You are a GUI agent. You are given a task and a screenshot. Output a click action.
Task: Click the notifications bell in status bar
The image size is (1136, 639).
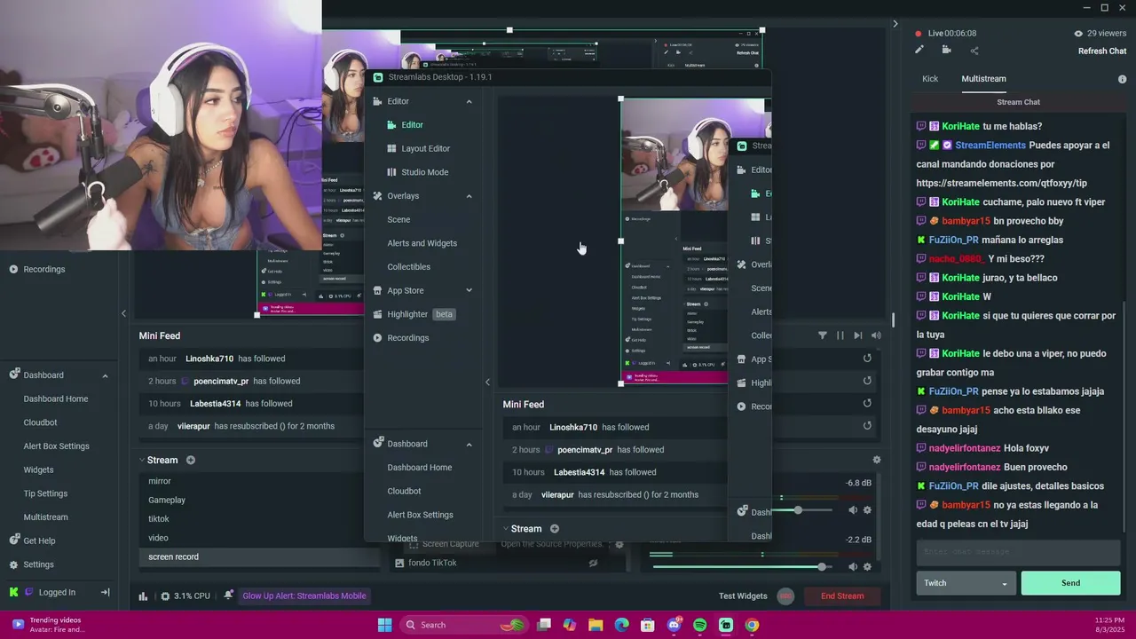(228, 596)
